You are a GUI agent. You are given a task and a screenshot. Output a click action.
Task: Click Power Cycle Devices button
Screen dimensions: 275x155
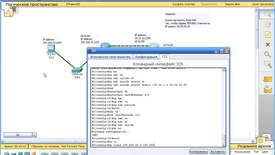click(46, 146)
